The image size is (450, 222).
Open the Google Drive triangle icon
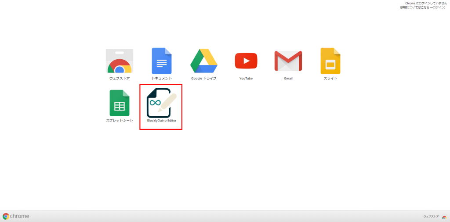[204, 61]
